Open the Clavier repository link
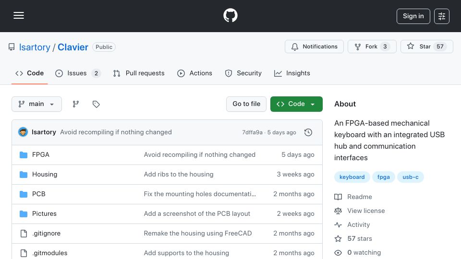461x259 pixels. coord(73,47)
